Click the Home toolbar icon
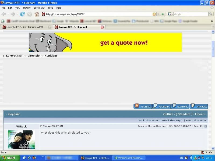The height and width of the screenshot is (161, 215). [x=37, y=14]
